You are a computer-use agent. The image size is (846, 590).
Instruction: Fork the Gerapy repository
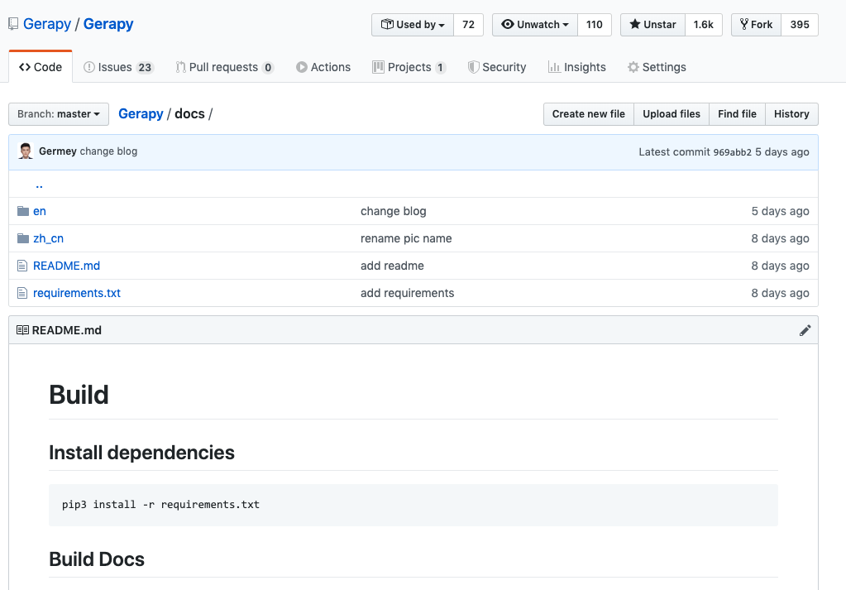click(757, 25)
